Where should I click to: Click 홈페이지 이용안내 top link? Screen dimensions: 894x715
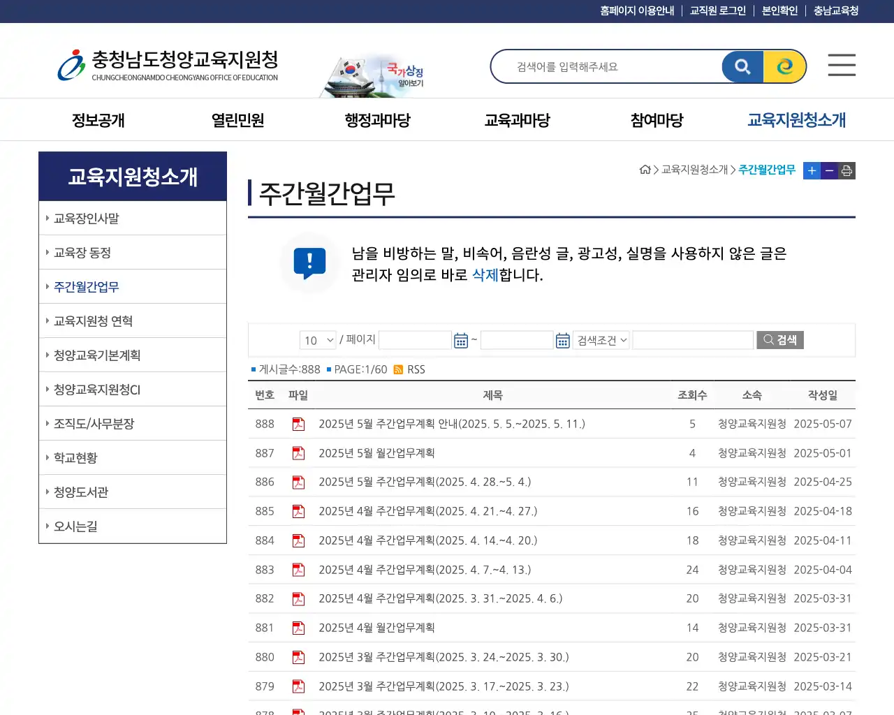[637, 10]
